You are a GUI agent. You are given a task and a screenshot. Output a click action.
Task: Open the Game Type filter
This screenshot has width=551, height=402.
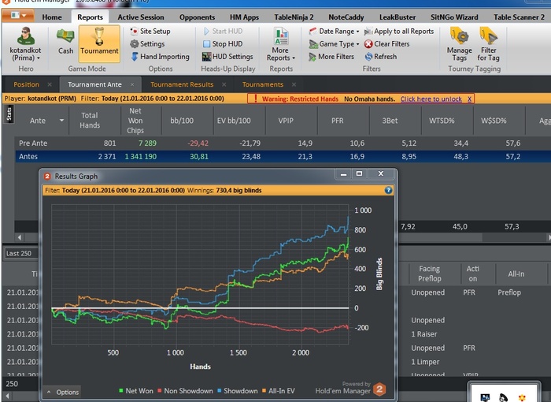[x=335, y=44]
